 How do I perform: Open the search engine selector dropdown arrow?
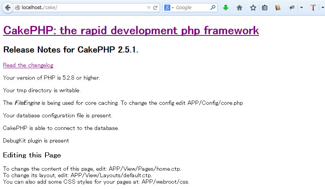173,8
